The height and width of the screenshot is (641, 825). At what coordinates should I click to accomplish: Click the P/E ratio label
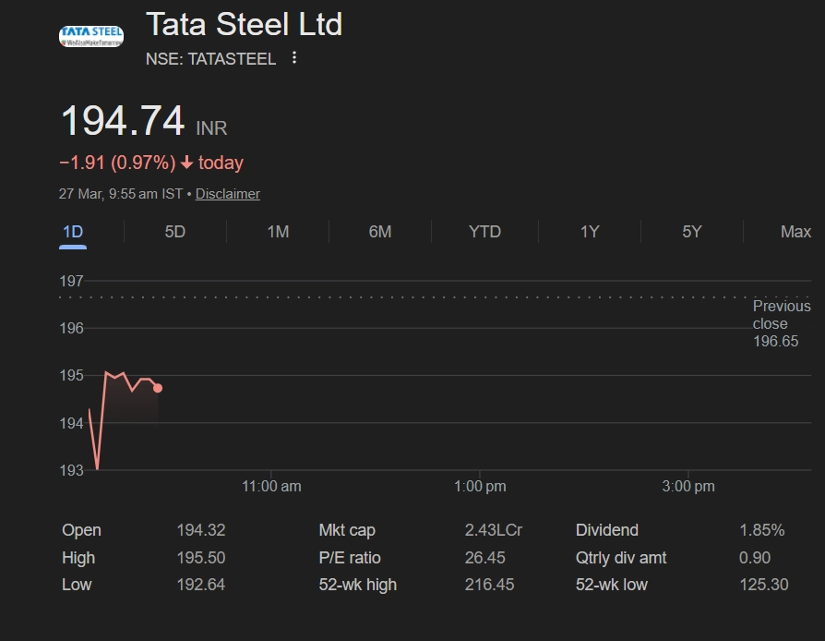coord(350,558)
